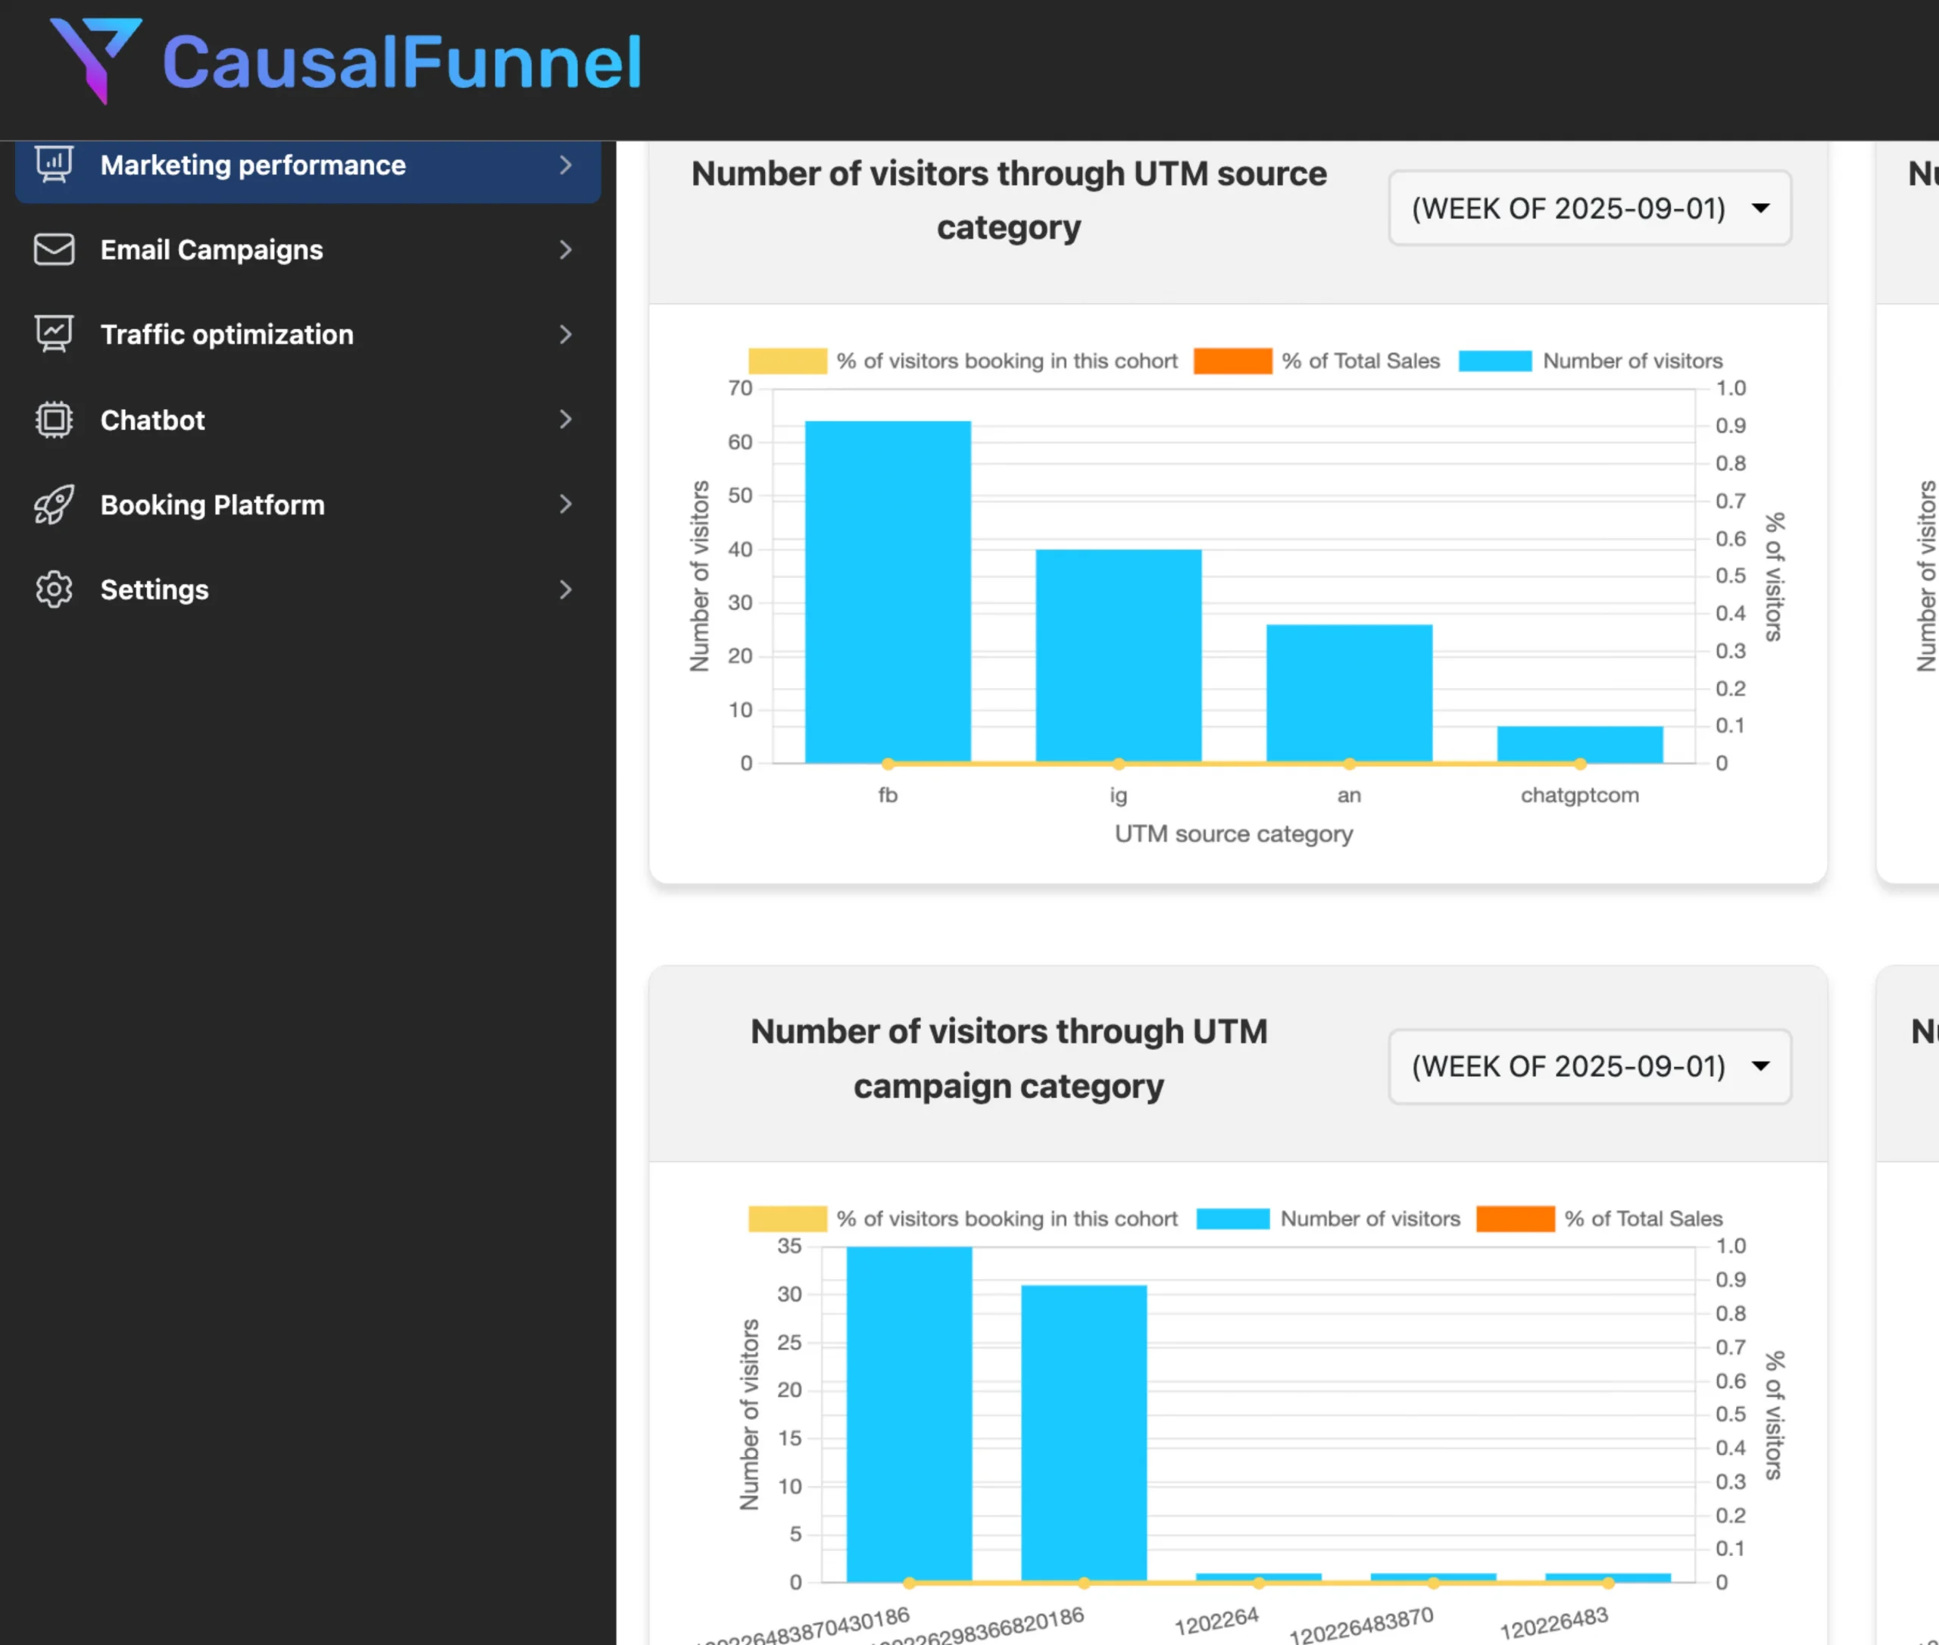The height and width of the screenshot is (1645, 1939).
Task: Click orange % of Total Sales swatch in campaign chart
Action: coord(1515,1219)
